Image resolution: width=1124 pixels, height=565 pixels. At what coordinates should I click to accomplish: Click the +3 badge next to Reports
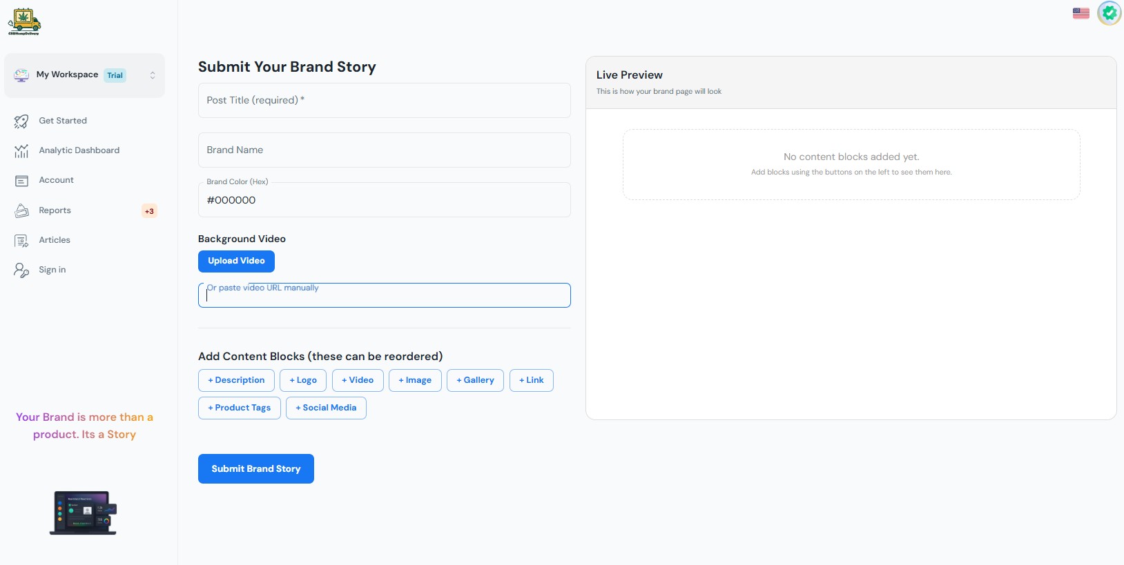pos(149,211)
